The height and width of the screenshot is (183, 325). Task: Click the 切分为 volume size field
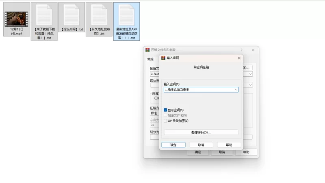(155, 137)
